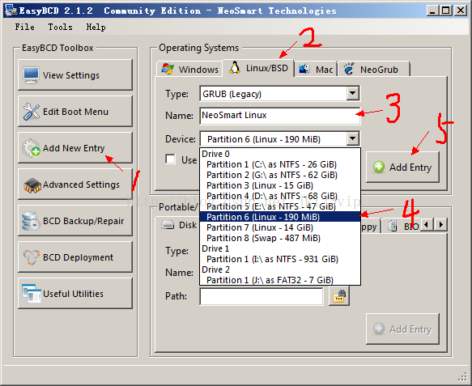Switch to the Linux/BSD tab
The height and width of the screenshot is (386, 472).
point(258,68)
